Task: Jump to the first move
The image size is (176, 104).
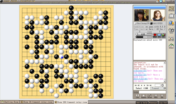Action: [136, 85]
